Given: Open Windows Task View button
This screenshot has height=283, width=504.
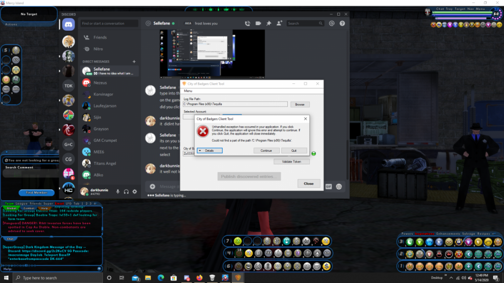Looking at the screenshot, I should (122, 278).
